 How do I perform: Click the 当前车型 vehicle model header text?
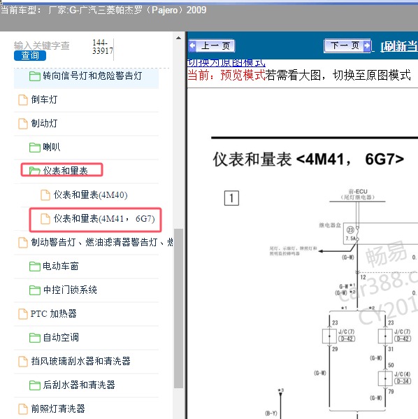pos(103,10)
